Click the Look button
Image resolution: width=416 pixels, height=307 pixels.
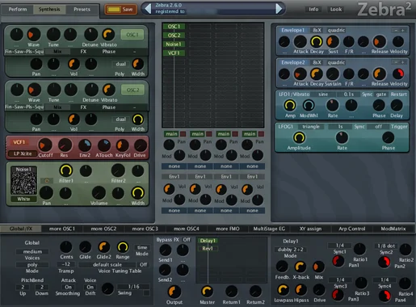tap(336, 10)
